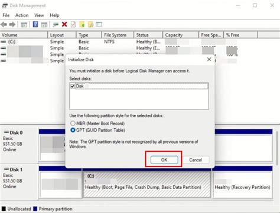Click the NTFS file system cell

click(x=109, y=42)
